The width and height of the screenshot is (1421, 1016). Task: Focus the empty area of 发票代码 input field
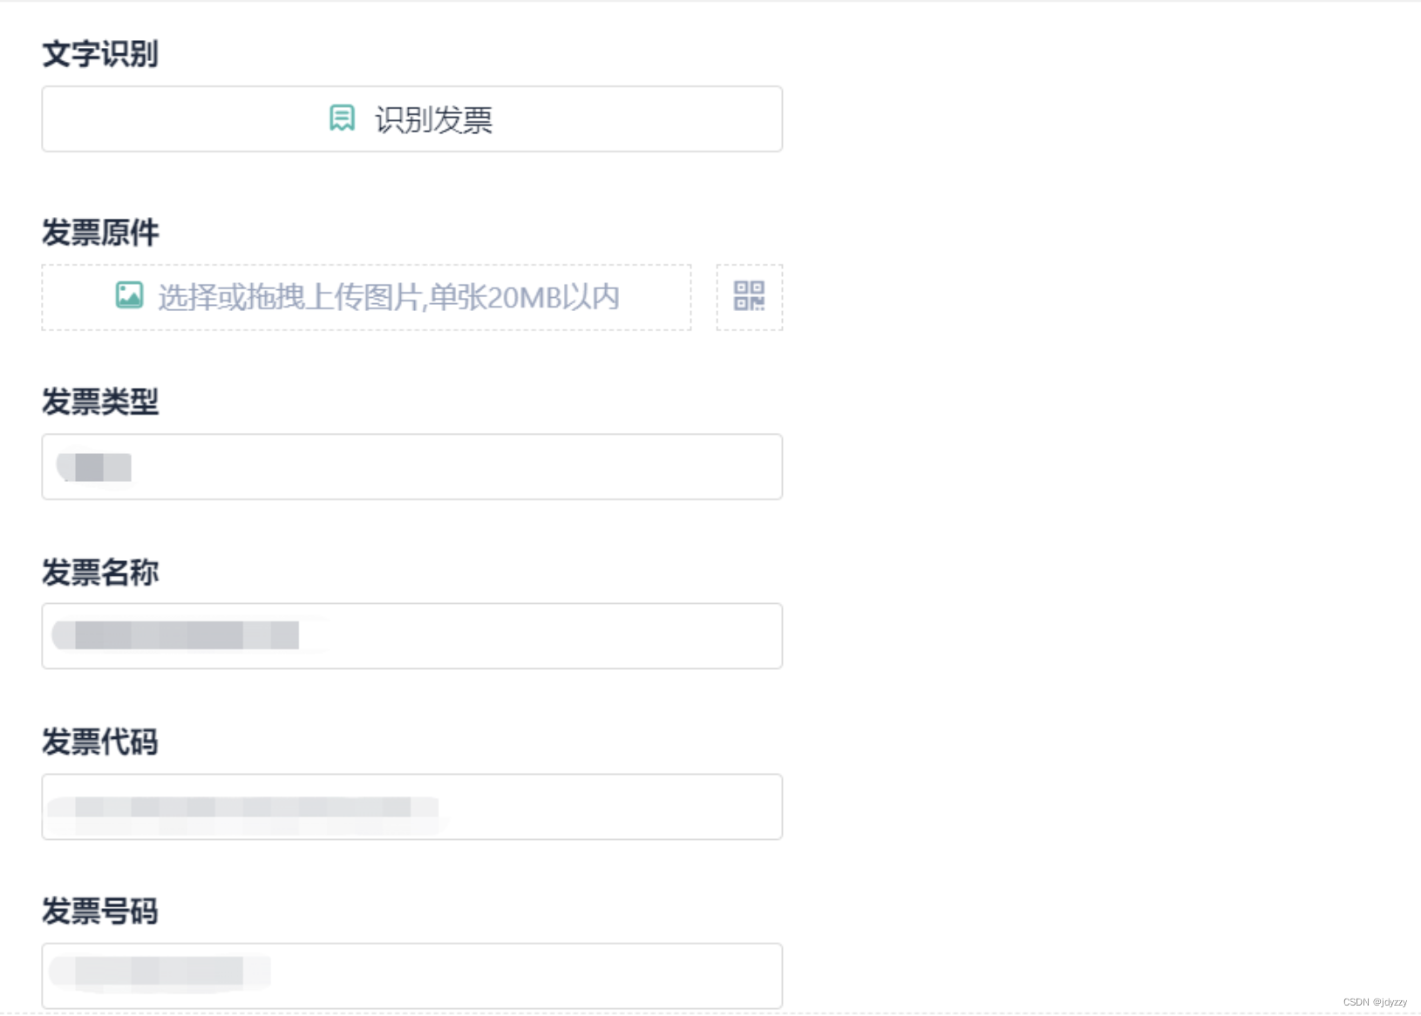610,807
